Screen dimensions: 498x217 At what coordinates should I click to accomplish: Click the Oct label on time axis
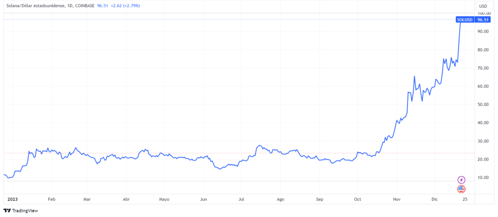coord(357,199)
